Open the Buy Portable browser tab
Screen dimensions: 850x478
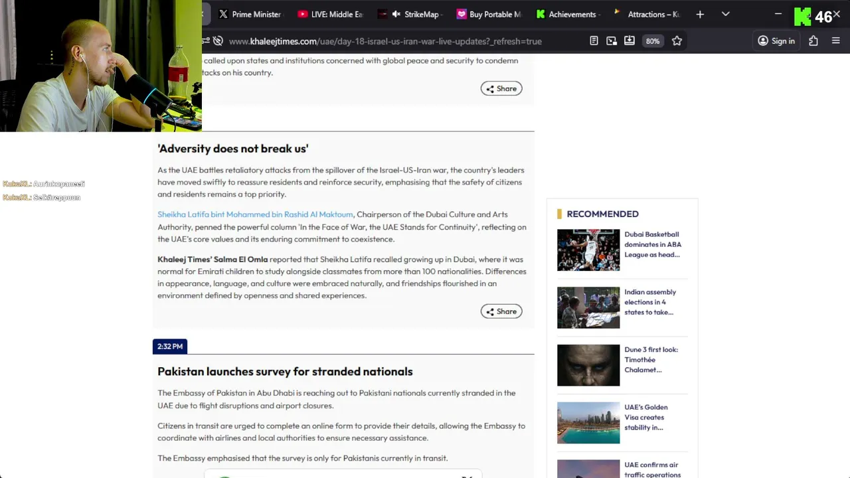pos(489,14)
